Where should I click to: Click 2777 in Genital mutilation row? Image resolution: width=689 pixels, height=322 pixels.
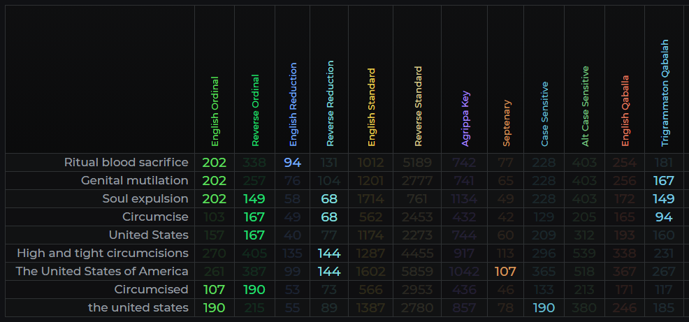417,180
